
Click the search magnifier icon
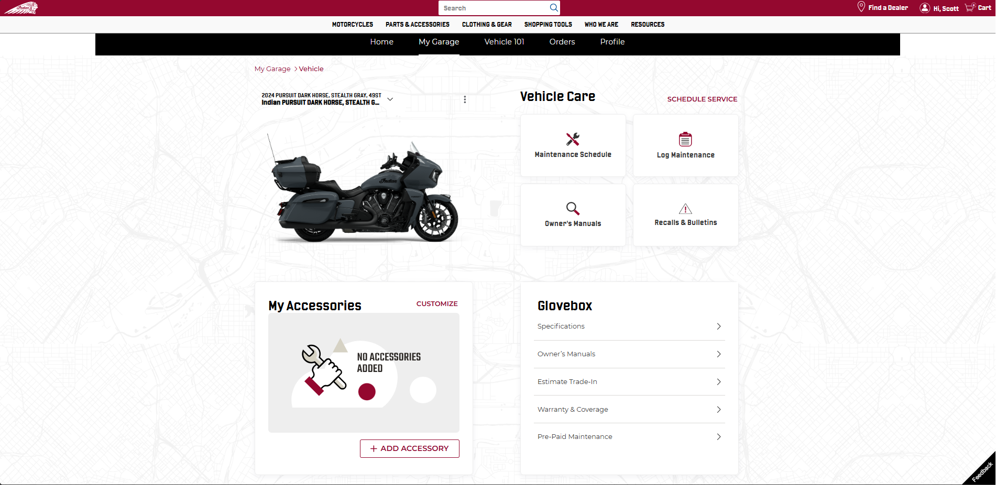coord(553,8)
